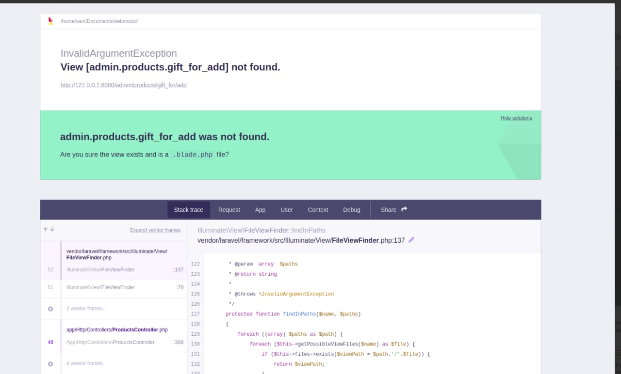Switch to the Debug tab

point(352,210)
